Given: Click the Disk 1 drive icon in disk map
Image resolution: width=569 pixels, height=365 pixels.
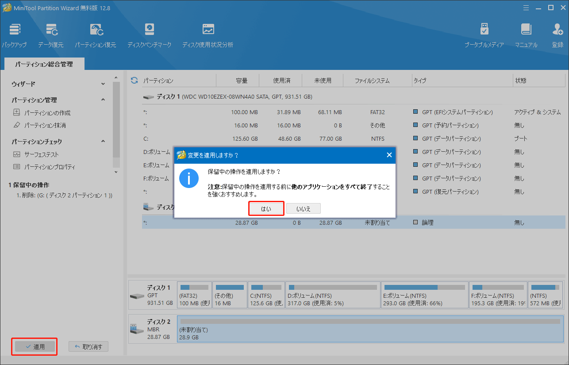Looking at the screenshot, I should (x=137, y=295).
